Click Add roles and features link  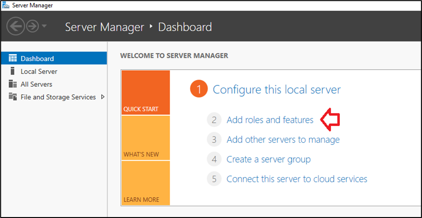point(270,120)
